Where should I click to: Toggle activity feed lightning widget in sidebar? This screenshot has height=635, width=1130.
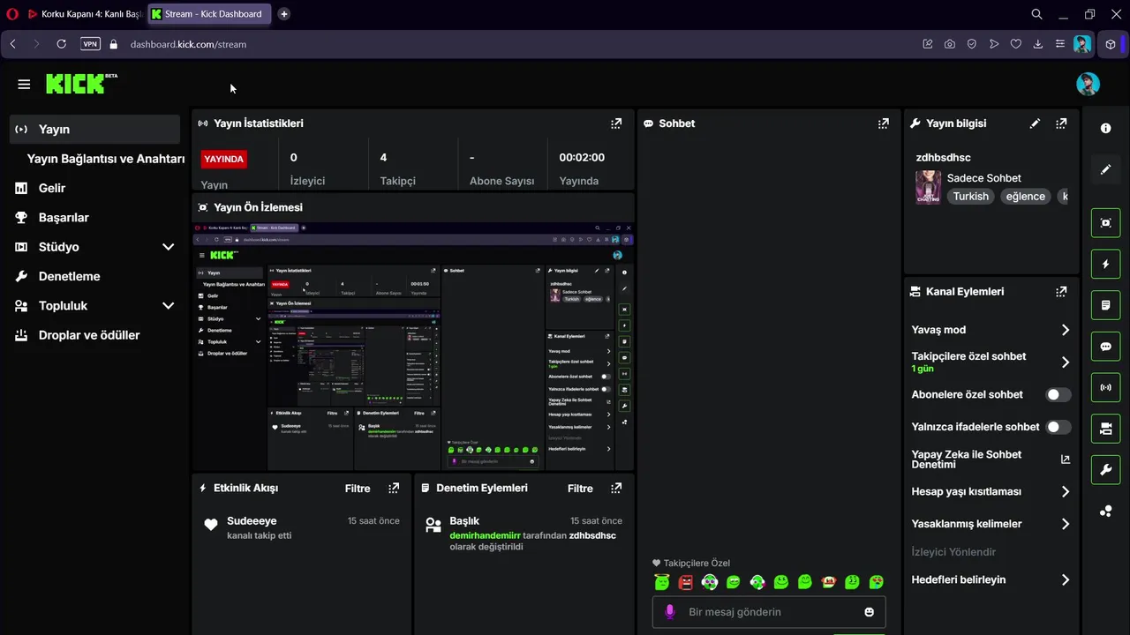pyautogui.click(x=1105, y=264)
